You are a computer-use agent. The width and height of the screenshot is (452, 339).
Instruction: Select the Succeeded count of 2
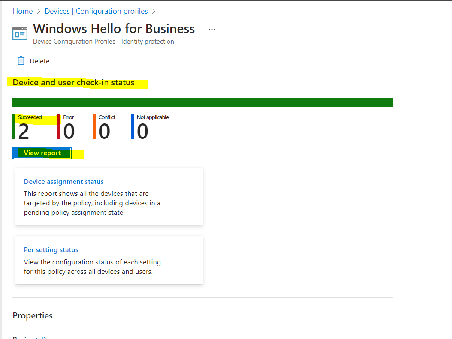[24, 132]
